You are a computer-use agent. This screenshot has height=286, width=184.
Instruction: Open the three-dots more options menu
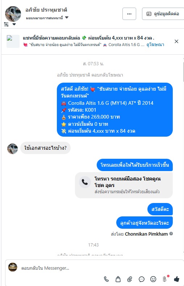pyautogui.click(x=129, y=14)
